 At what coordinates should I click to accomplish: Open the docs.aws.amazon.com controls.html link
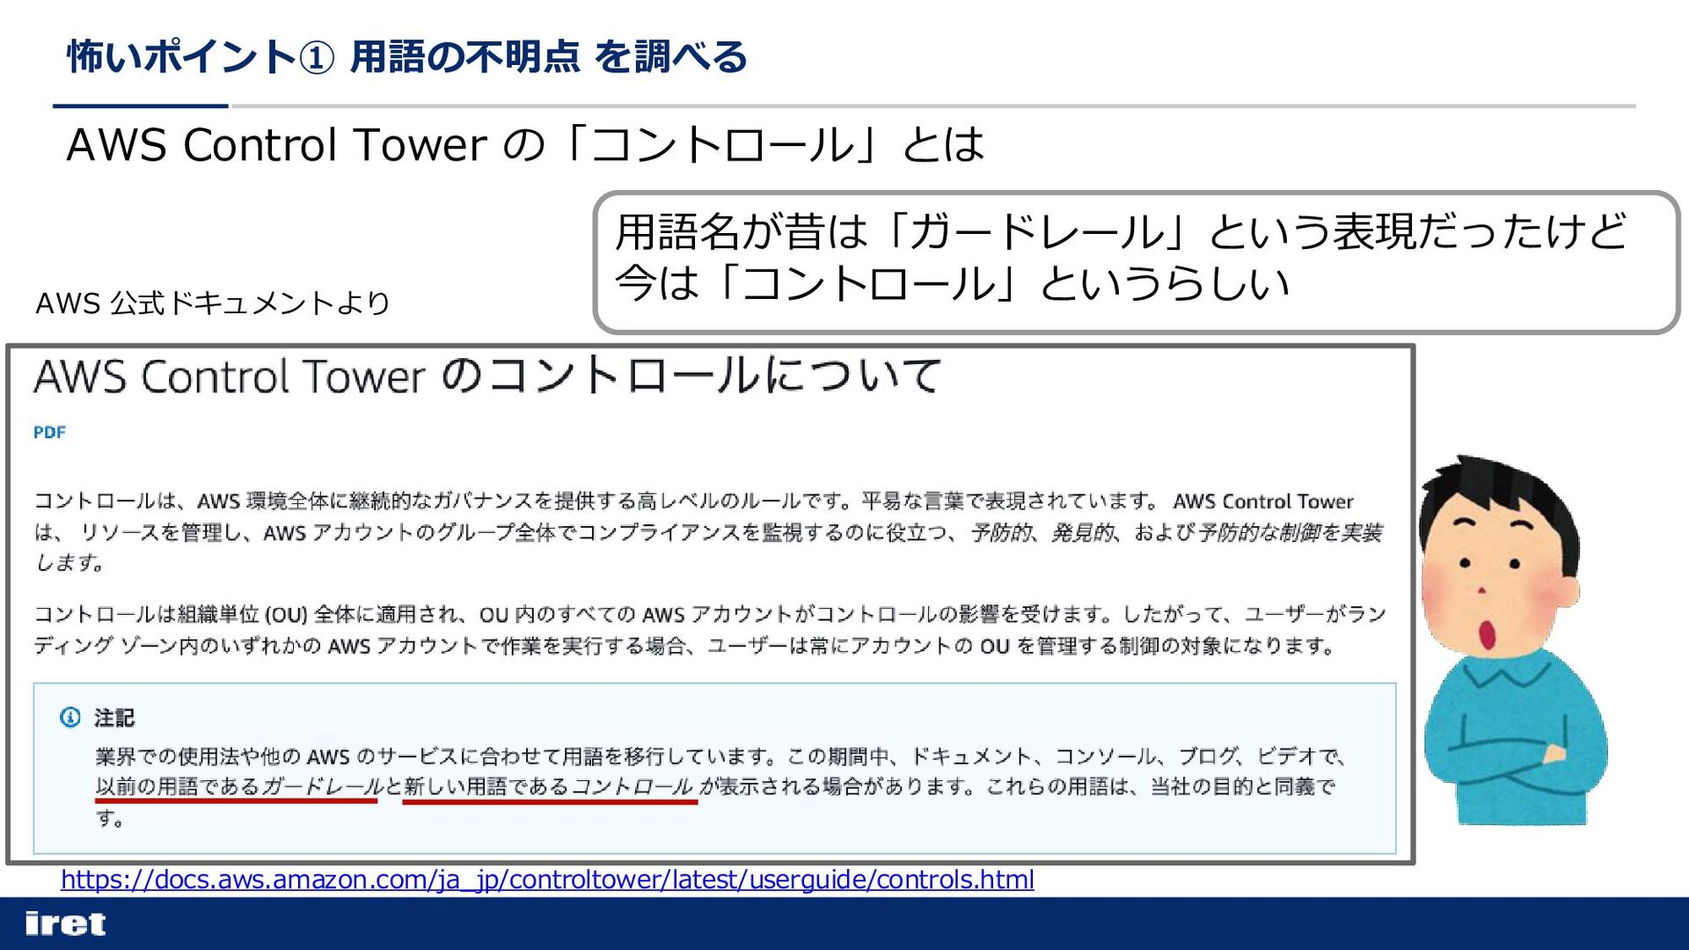(x=547, y=879)
